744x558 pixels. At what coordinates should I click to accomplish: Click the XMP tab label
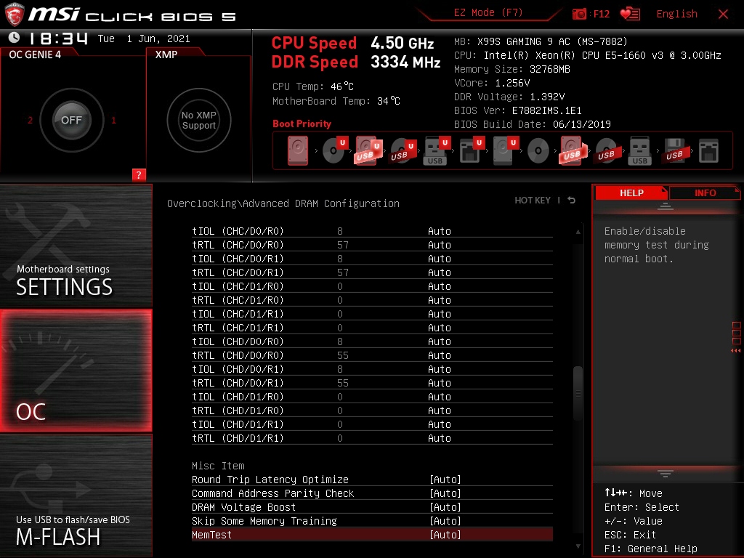[x=166, y=54]
